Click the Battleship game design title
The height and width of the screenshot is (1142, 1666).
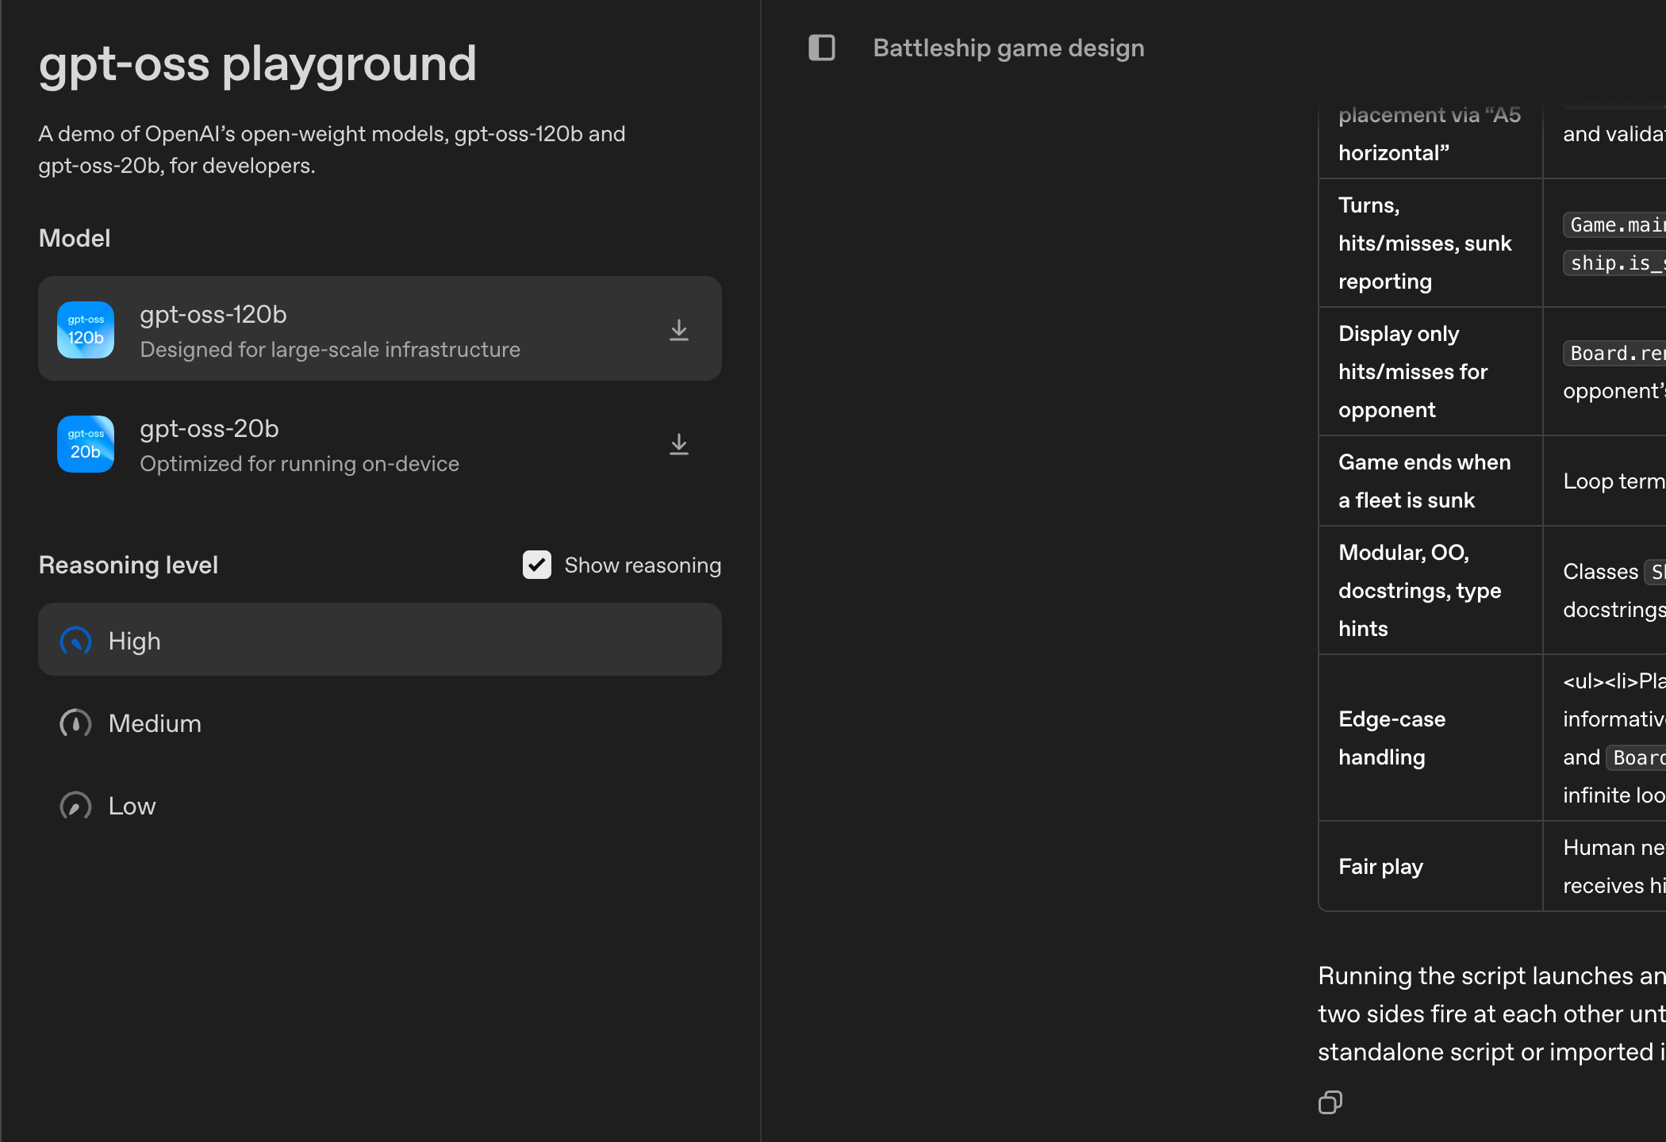pyautogui.click(x=1008, y=48)
